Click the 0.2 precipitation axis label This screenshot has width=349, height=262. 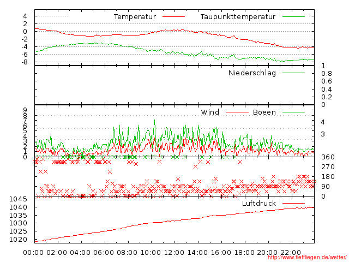click(x=327, y=97)
